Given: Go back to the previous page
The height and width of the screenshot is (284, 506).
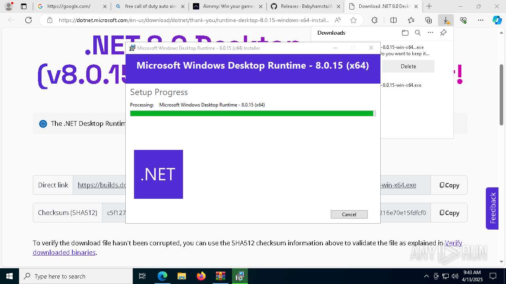Looking at the screenshot, I should [11, 20].
